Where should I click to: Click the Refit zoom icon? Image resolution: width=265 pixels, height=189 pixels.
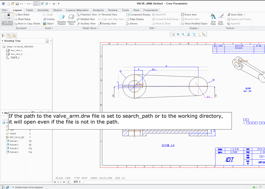point(173,35)
